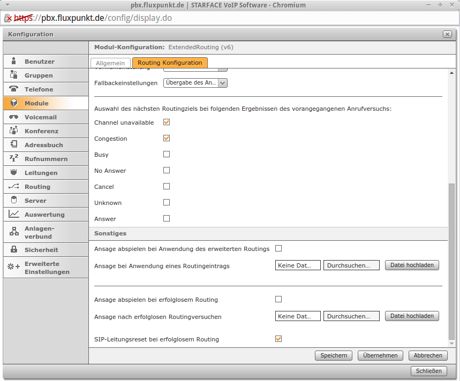Tick the No Answer checkbox
460x381 pixels.
click(x=167, y=170)
